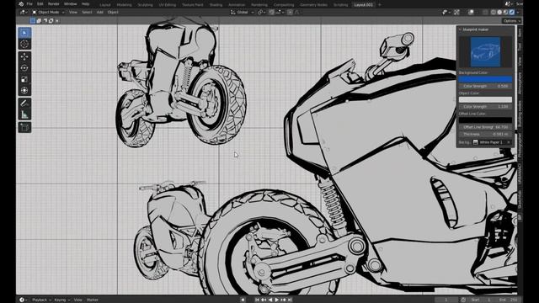Image resolution: width=539 pixels, height=303 pixels.
Task: Toggle X-ray mode
Action: coord(485,12)
